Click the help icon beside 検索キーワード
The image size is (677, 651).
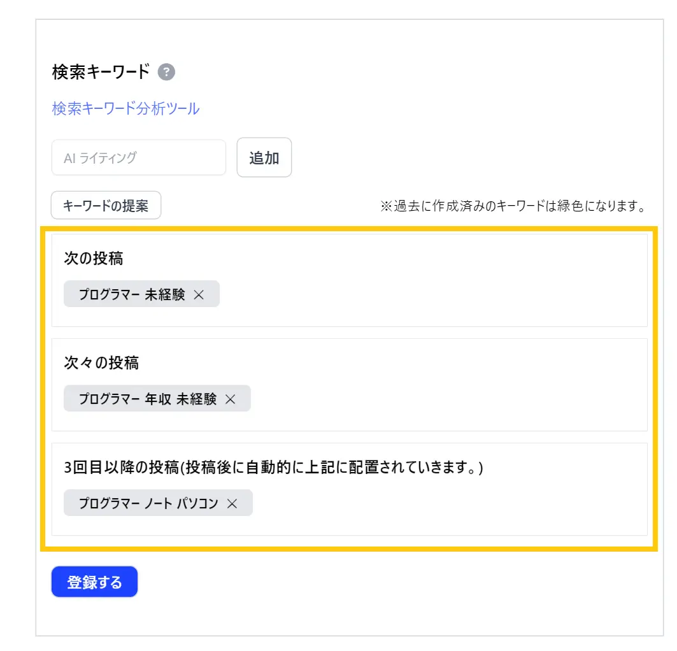pyautogui.click(x=166, y=72)
